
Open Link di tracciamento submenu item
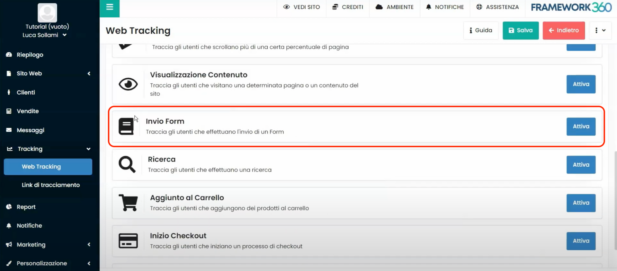[x=50, y=185]
